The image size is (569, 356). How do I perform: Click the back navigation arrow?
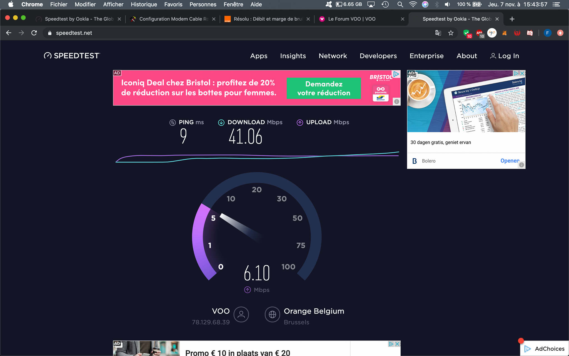point(9,33)
